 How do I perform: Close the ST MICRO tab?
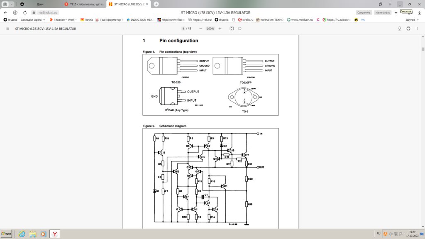147,4
